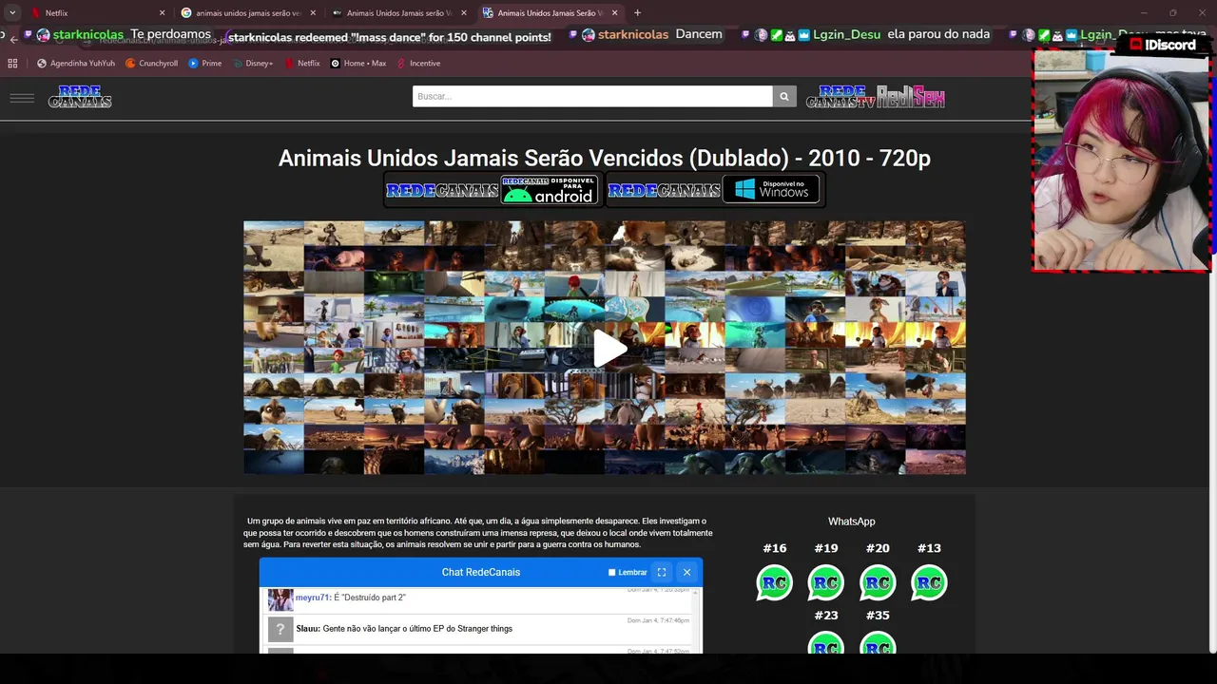Close the Chat RedeCanais panel
This screenshot has height=684, width=1217.
pyautogui.click(x=686, y=572)
